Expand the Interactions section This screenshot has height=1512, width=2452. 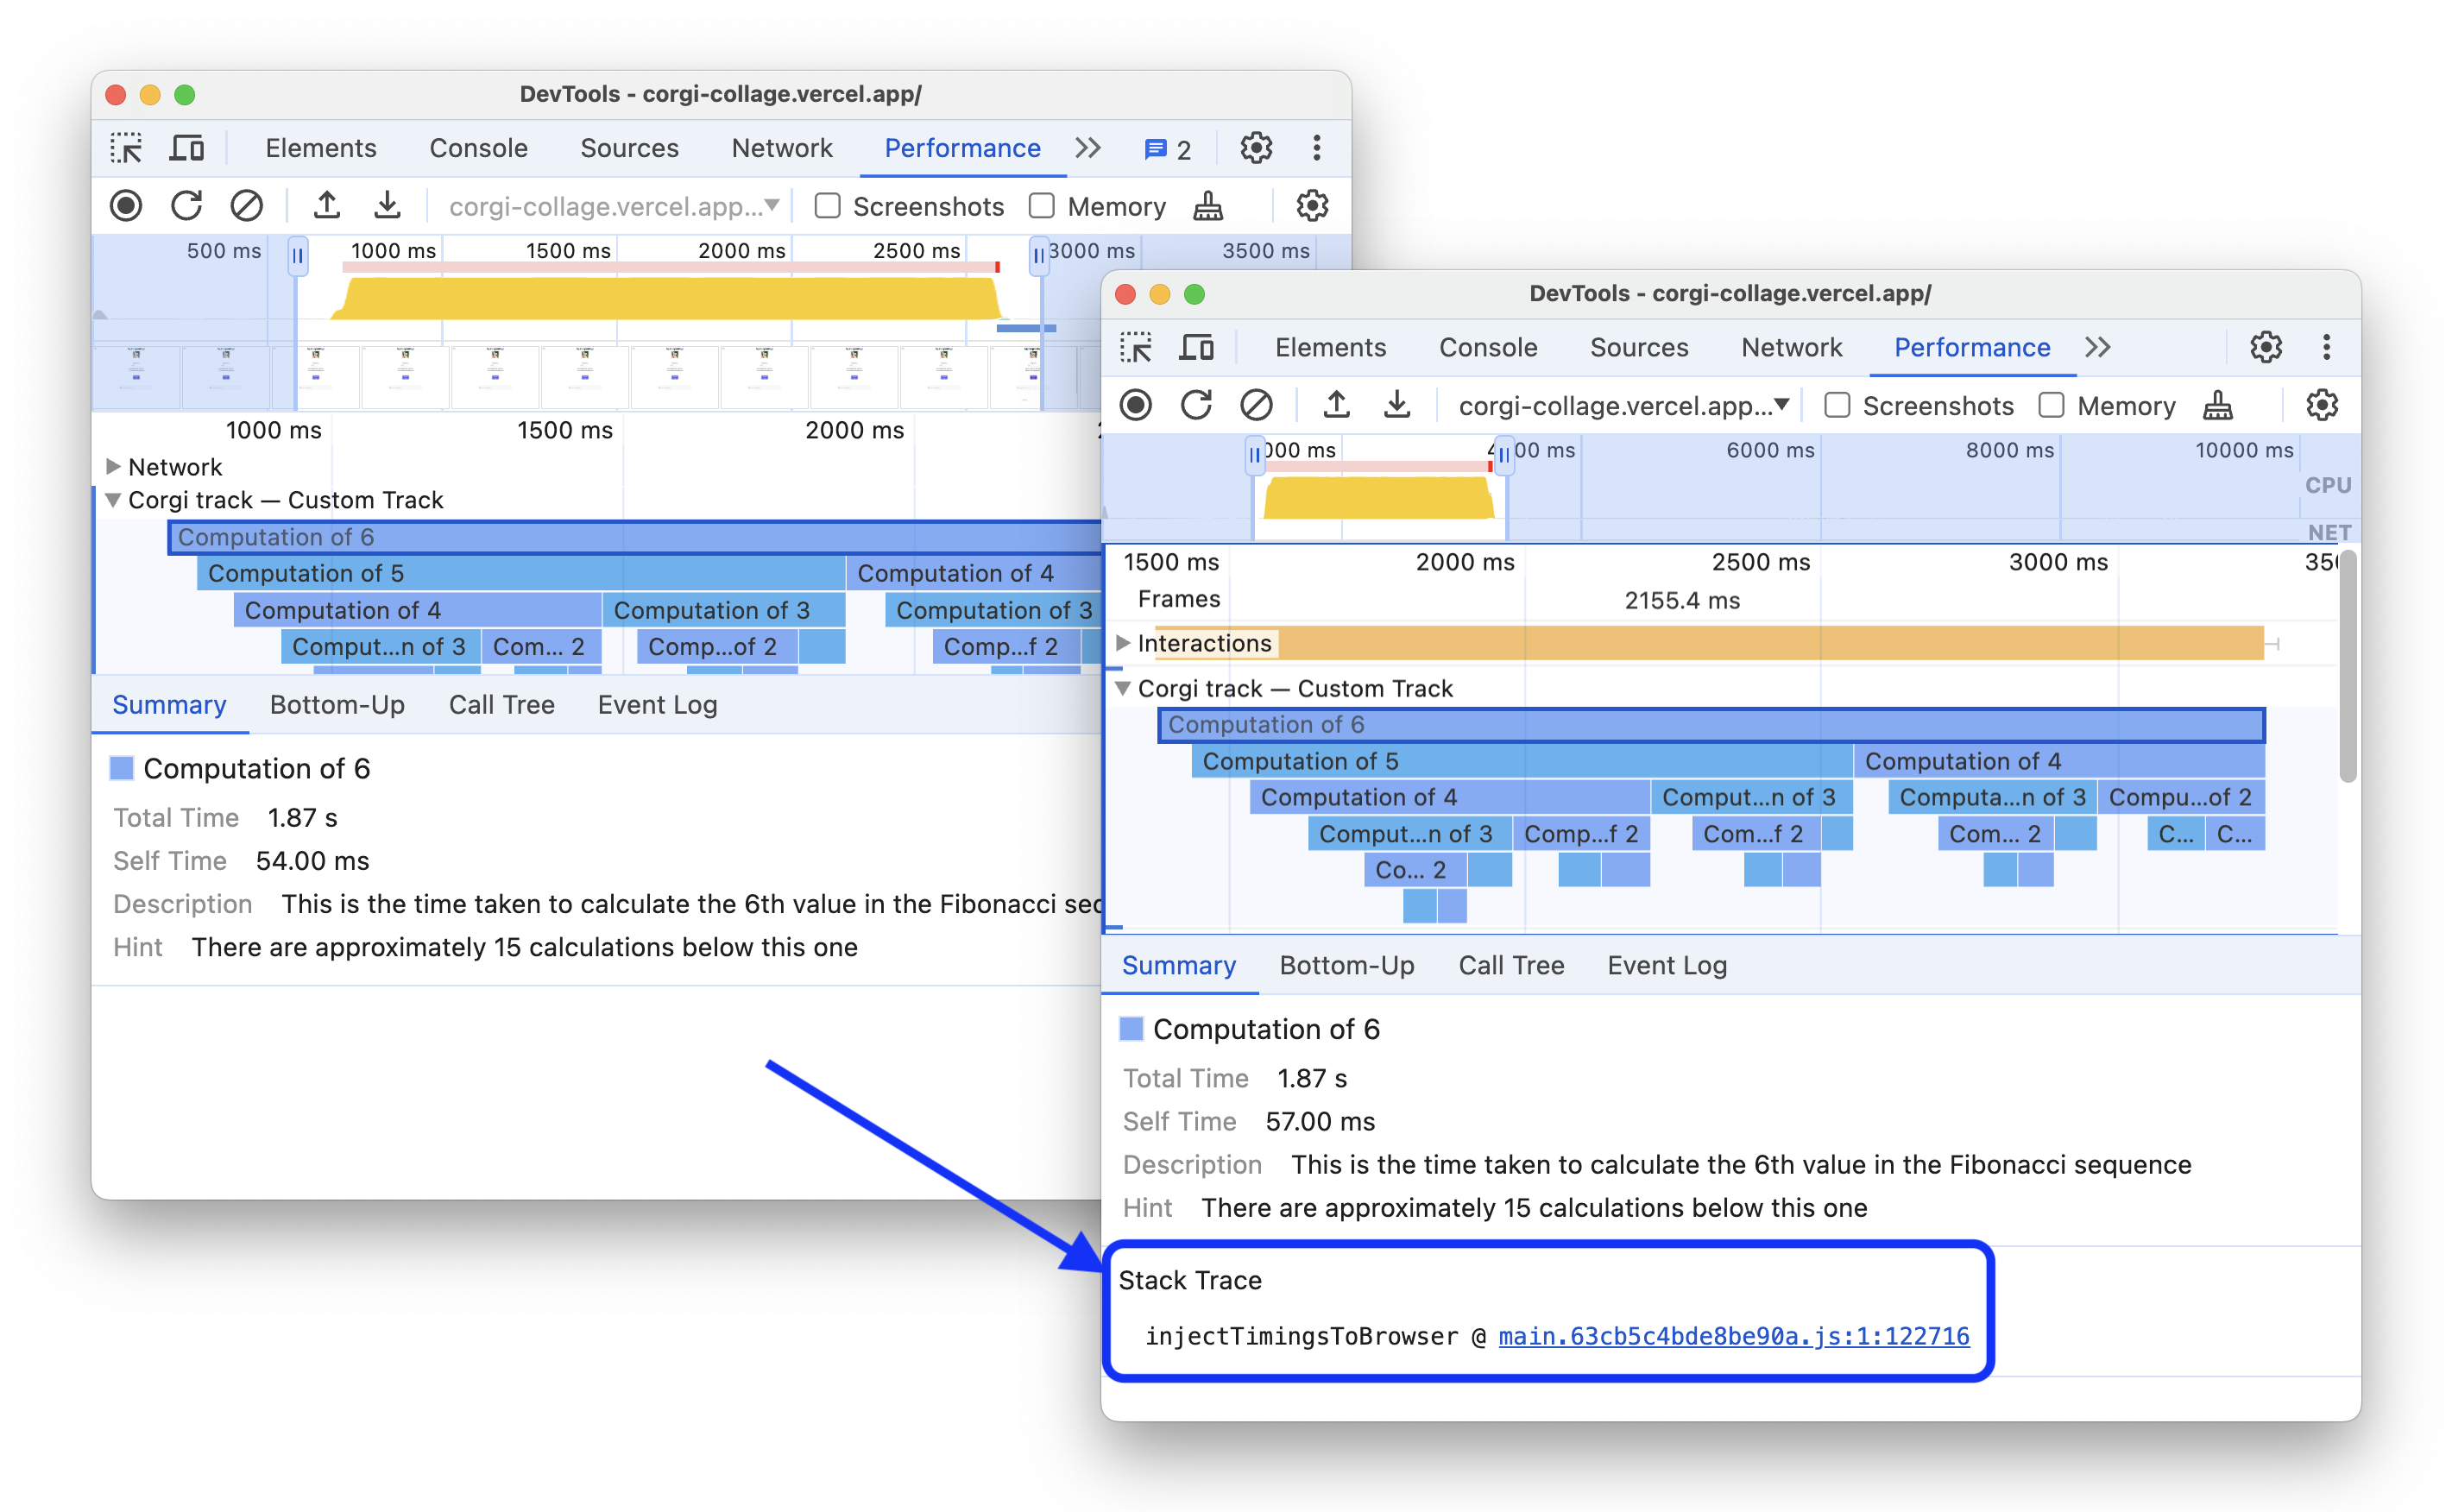(1119, 643)
